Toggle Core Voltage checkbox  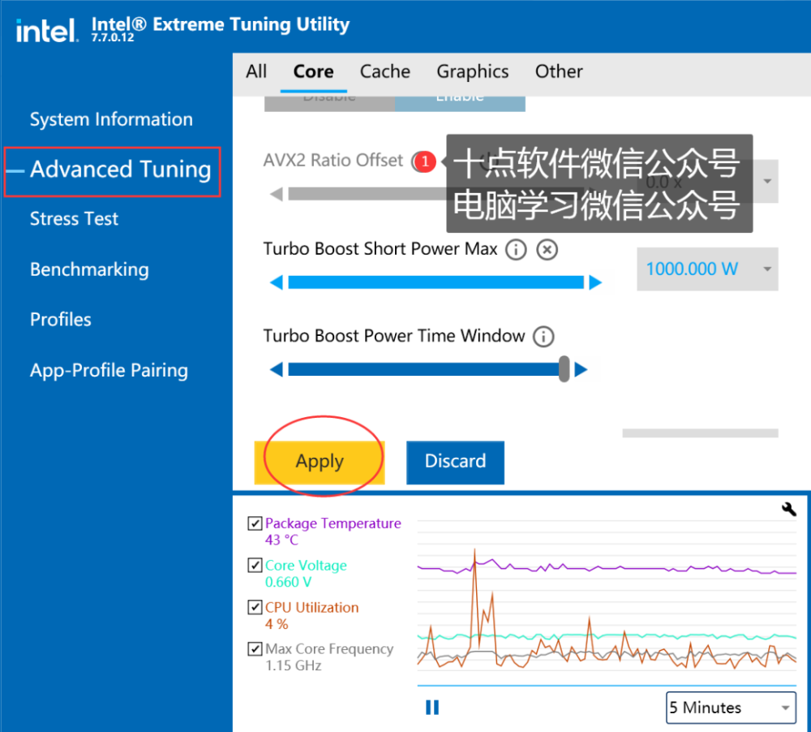click(x=255, y=566)
